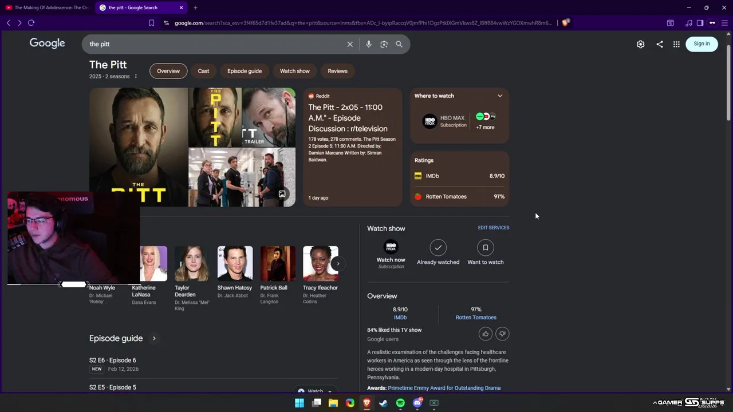Select Katherine LaNasa cast card
733x412 pixels.
(149, 276)
